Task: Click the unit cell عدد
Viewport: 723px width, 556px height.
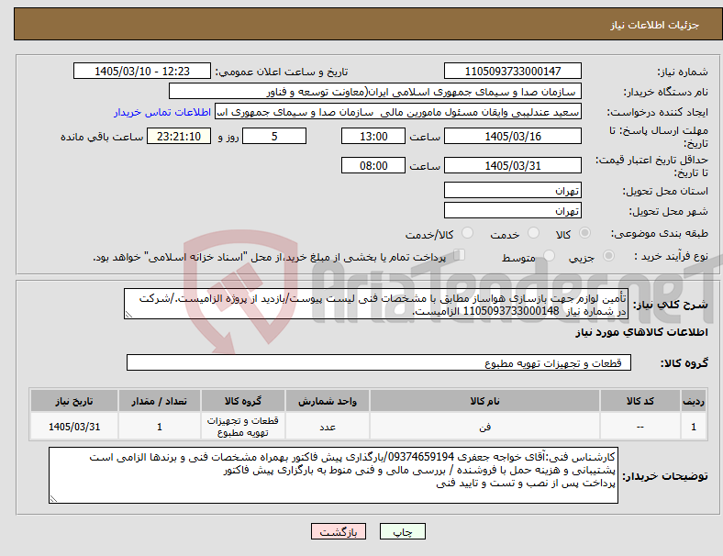Action: tap(328, 427)
